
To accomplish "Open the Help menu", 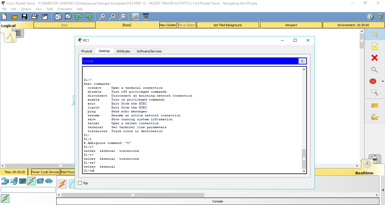I will pyautogui.click(x=80, y=9).
